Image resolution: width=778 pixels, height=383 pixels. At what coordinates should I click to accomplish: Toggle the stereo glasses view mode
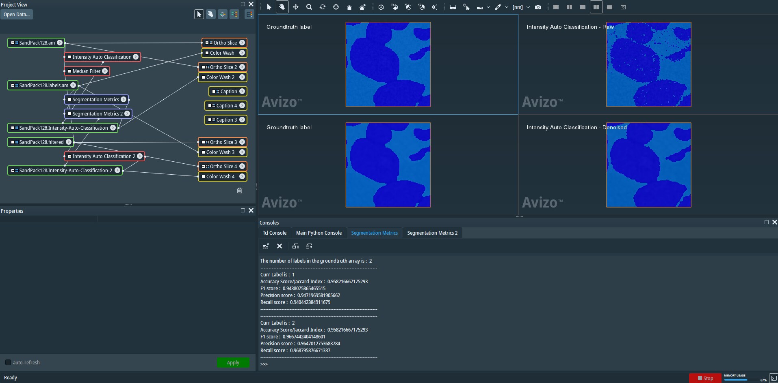coord(453,7)
